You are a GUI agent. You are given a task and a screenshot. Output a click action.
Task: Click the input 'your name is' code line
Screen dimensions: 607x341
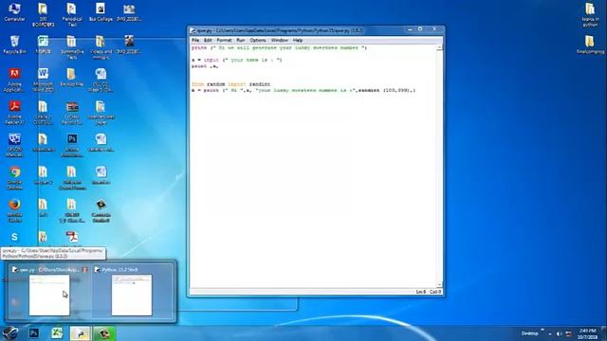pos(236,60)
